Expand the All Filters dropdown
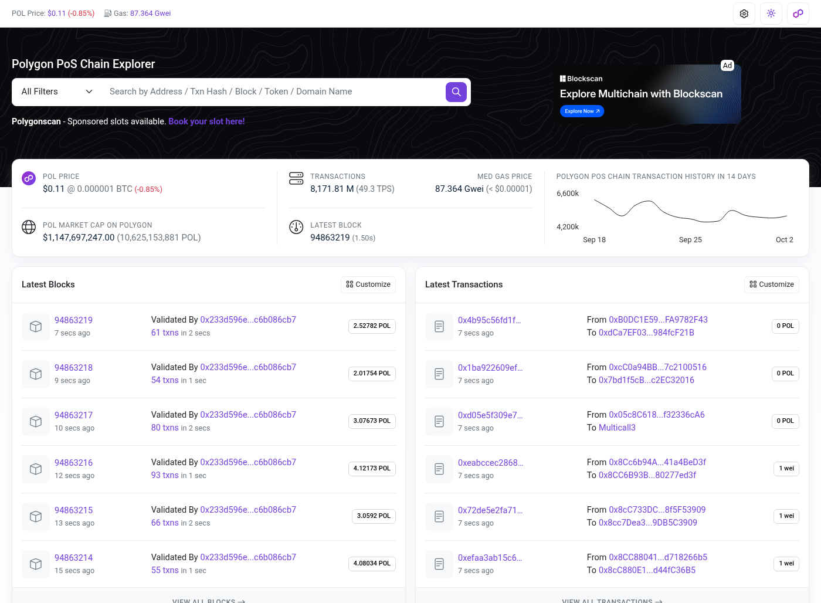The width and height of the screenshot is (821, 603). pyautogui.click(x=57, y=92)
